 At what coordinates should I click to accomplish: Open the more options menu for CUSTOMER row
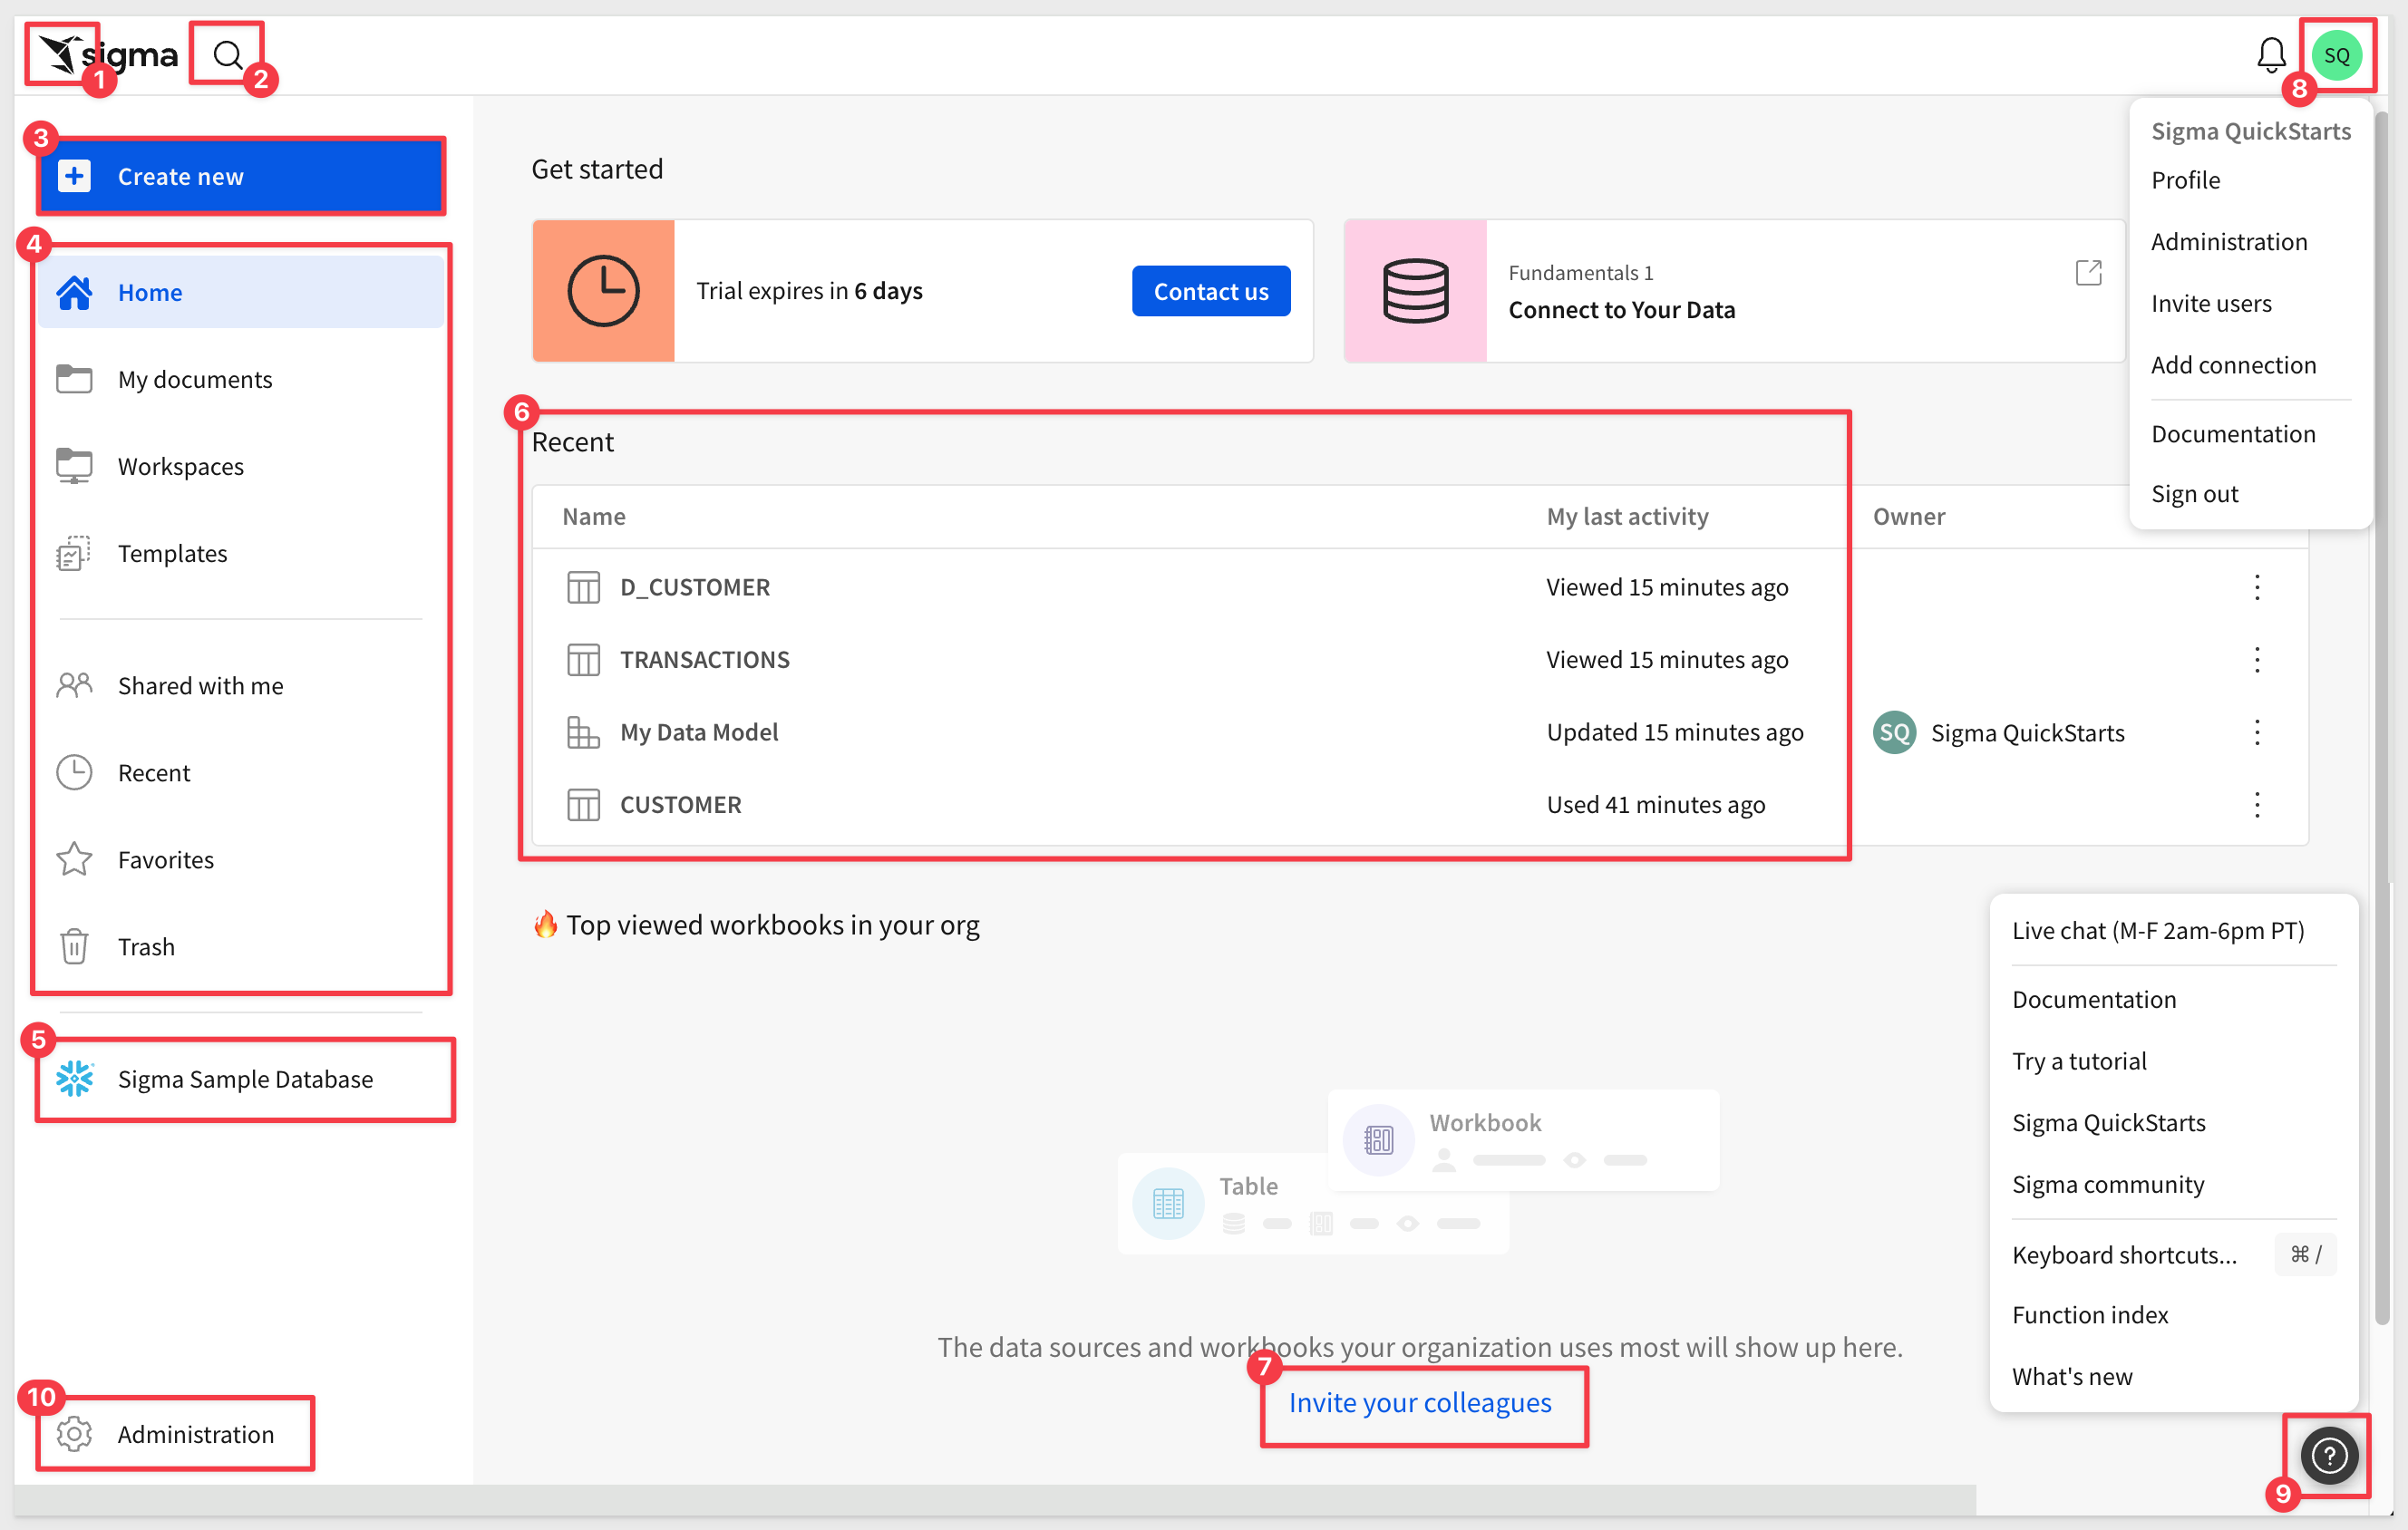pos(2256,805)
